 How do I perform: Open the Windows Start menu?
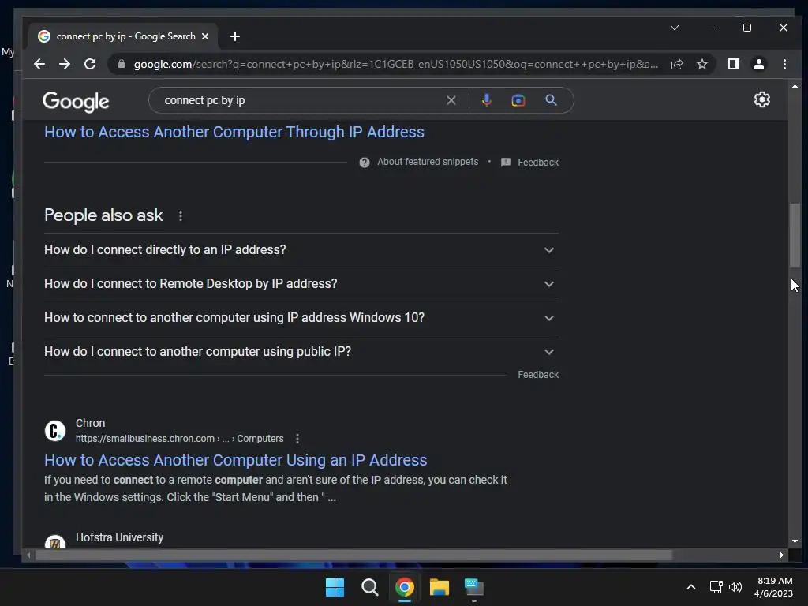tap(335, 587)
